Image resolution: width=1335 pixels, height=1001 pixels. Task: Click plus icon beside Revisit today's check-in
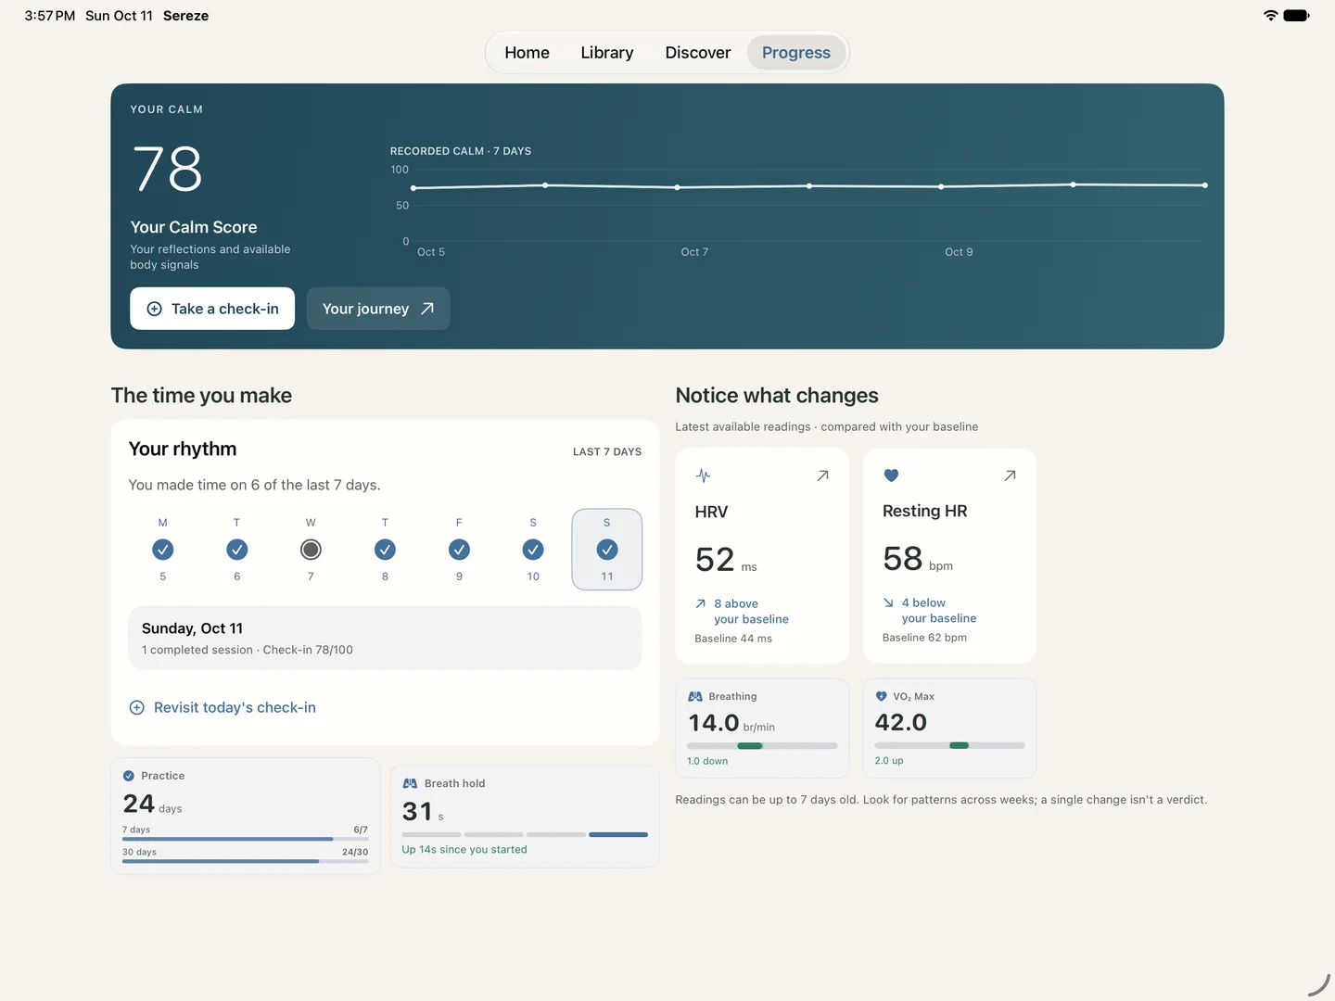[x=136, y=707]
